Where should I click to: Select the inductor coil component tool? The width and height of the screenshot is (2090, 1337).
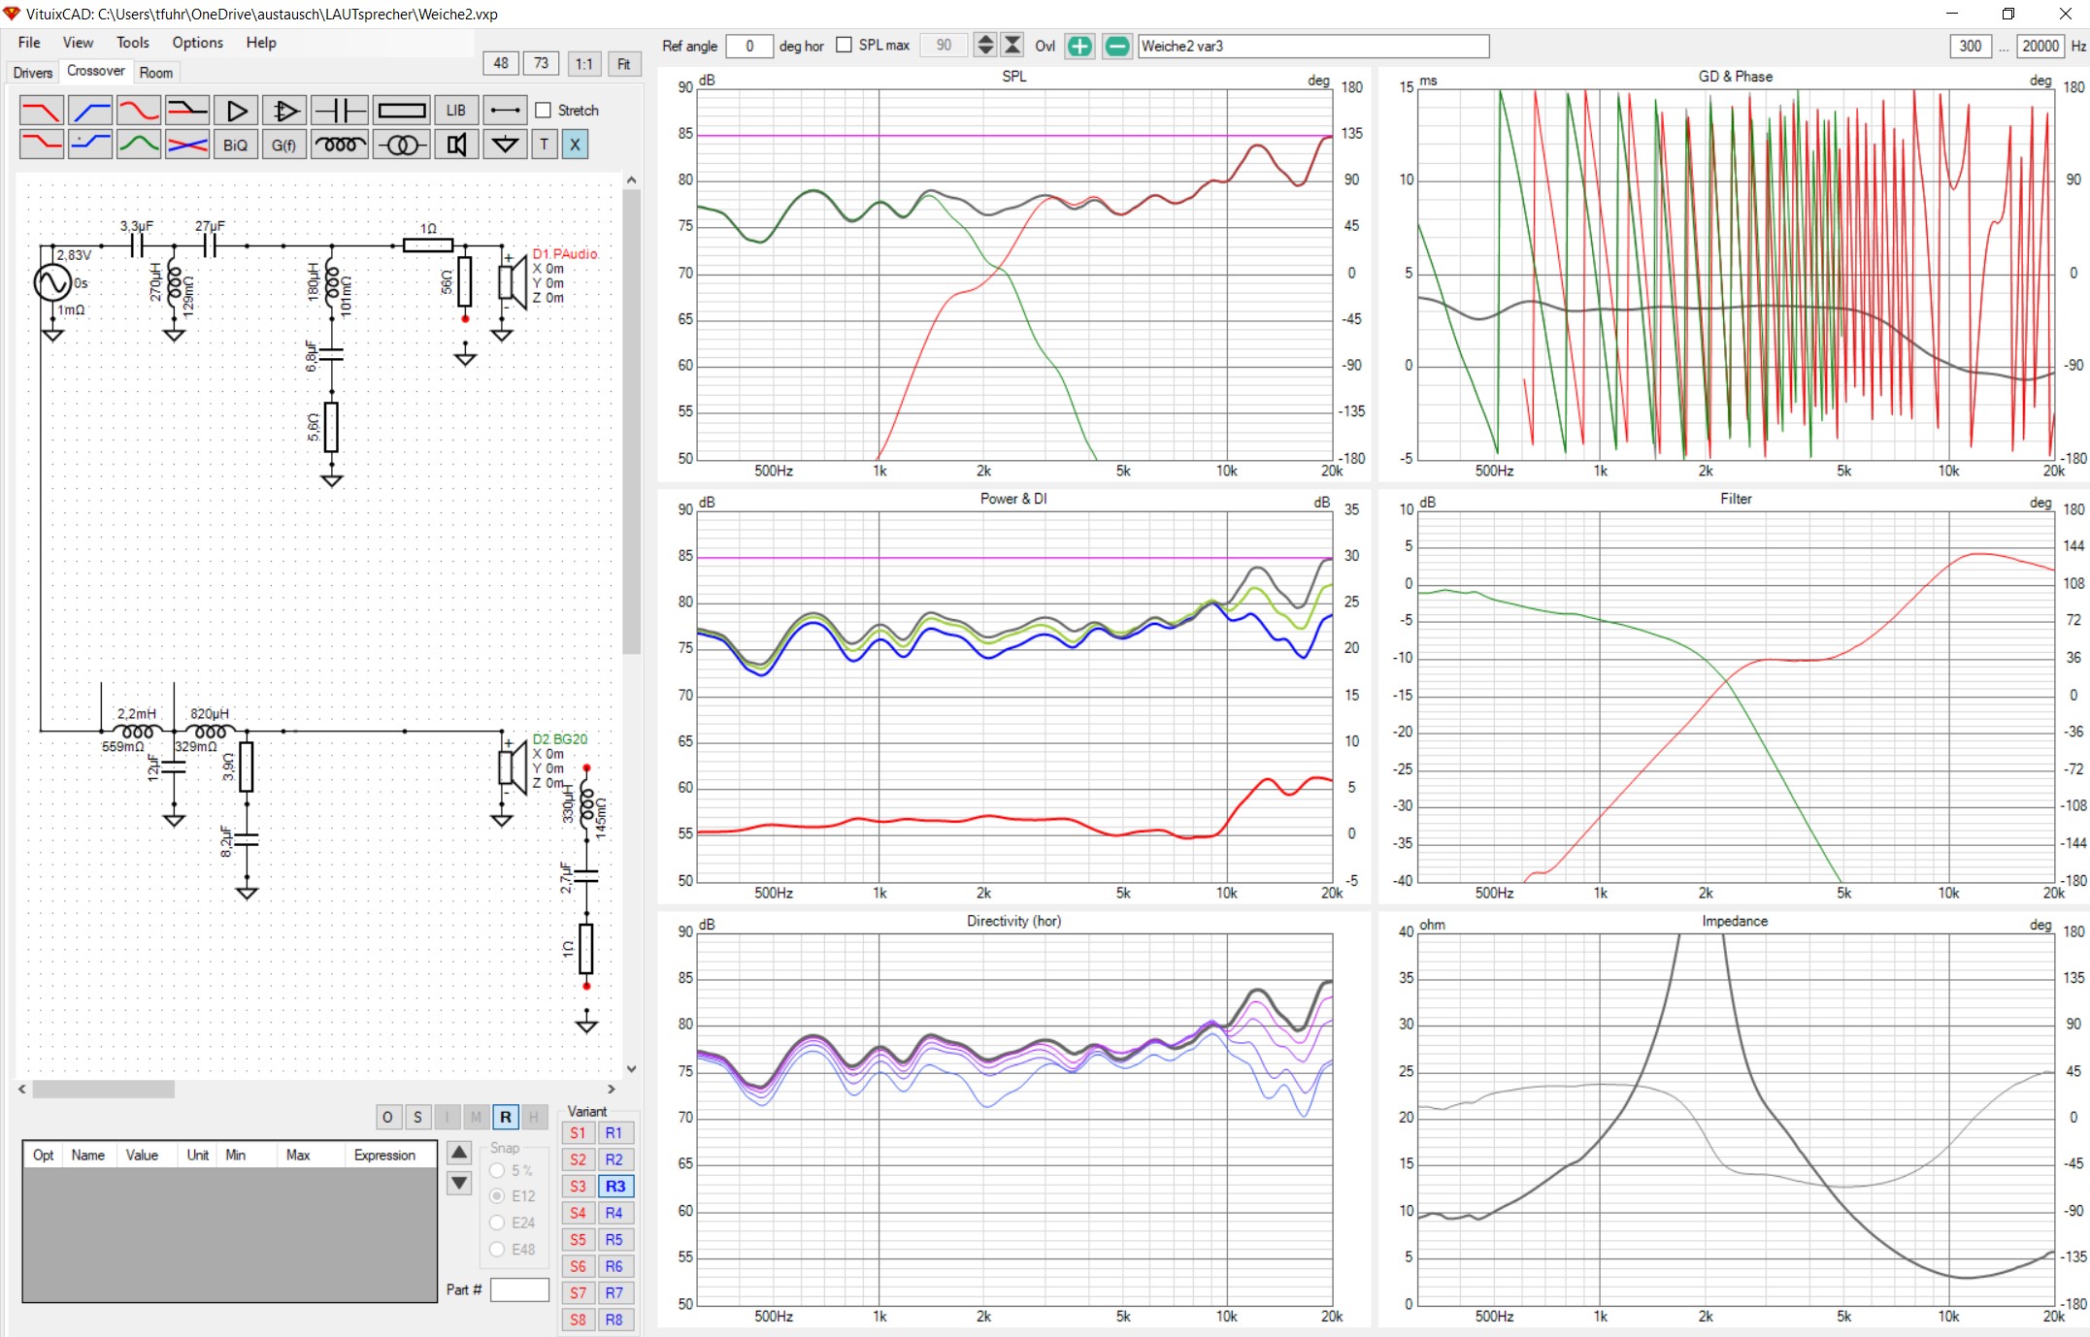(340, 145)
